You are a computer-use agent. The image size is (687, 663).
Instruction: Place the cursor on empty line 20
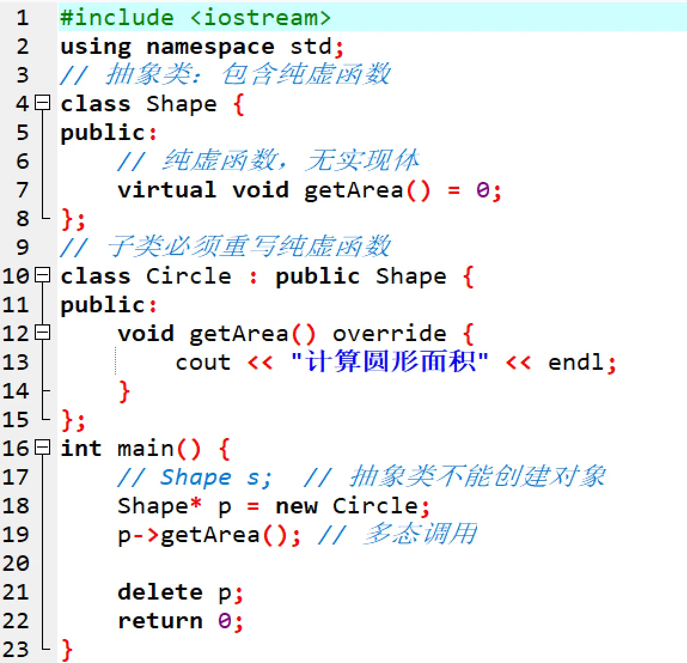372,563
